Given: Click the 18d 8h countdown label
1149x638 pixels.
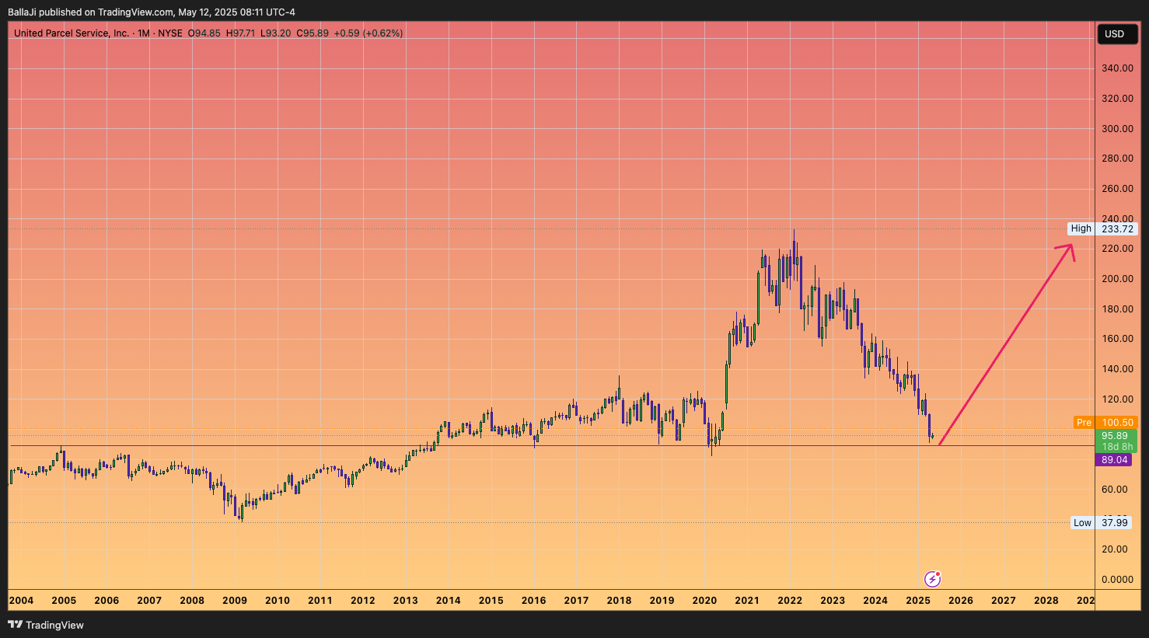Looking at the screenshot, I should pyautogui.click(x=1117, y=447).
